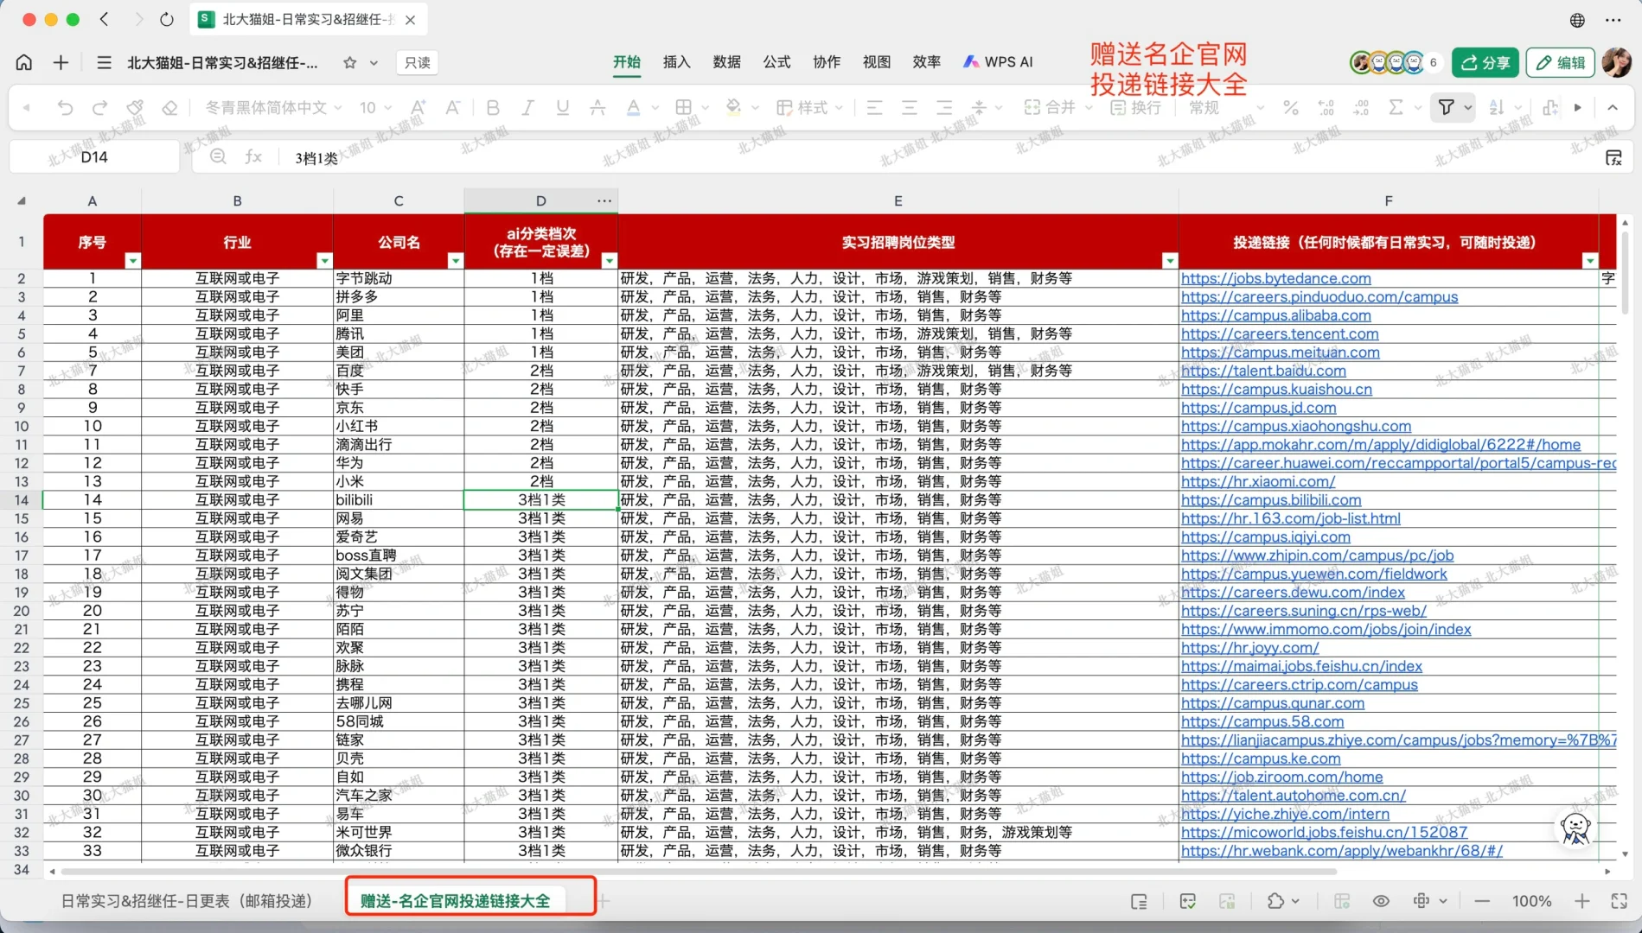Click the magnifier icon beside fx
This screenshot has height=933, width=1642.
[218, 156]
